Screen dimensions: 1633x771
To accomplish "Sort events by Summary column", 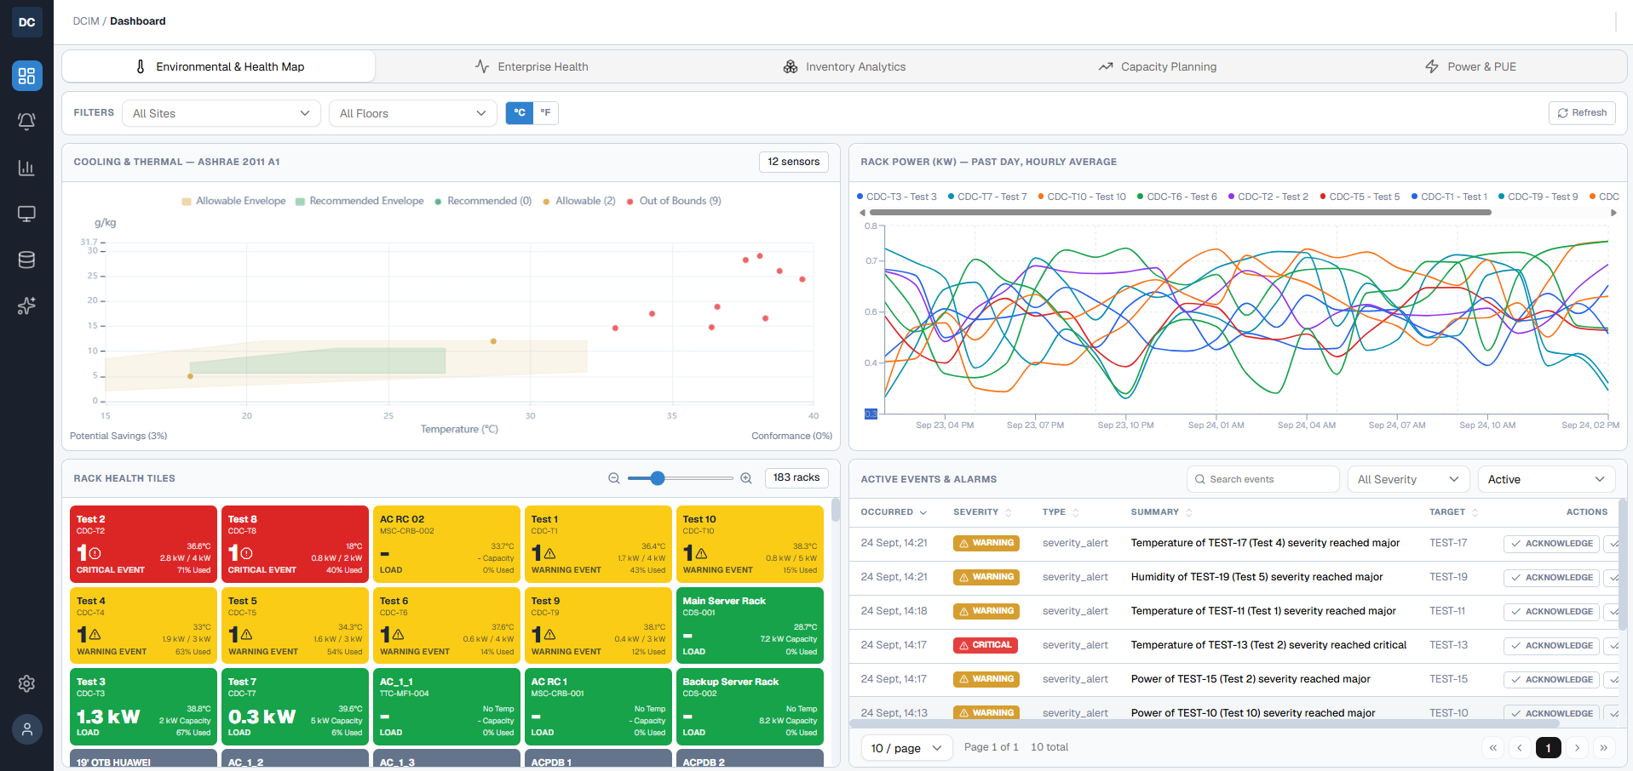I will [x=1162, y=512].
